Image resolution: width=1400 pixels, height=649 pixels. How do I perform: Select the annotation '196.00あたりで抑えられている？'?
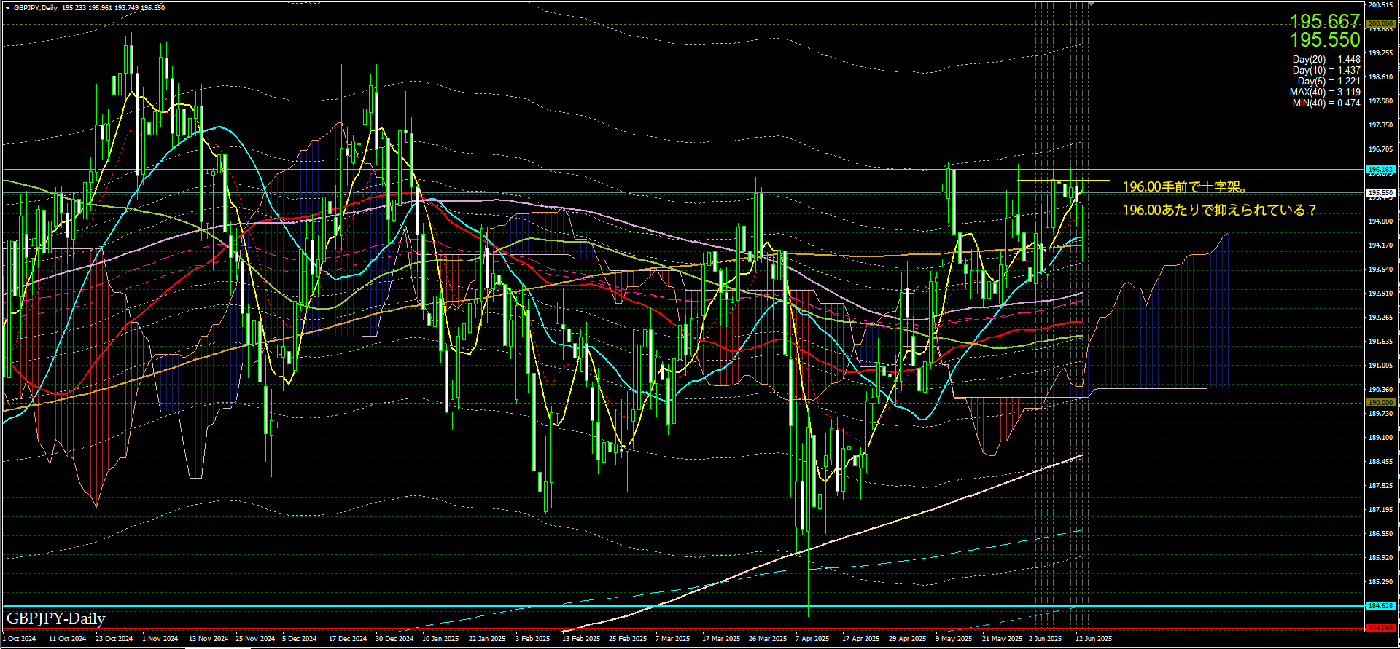1220,211
